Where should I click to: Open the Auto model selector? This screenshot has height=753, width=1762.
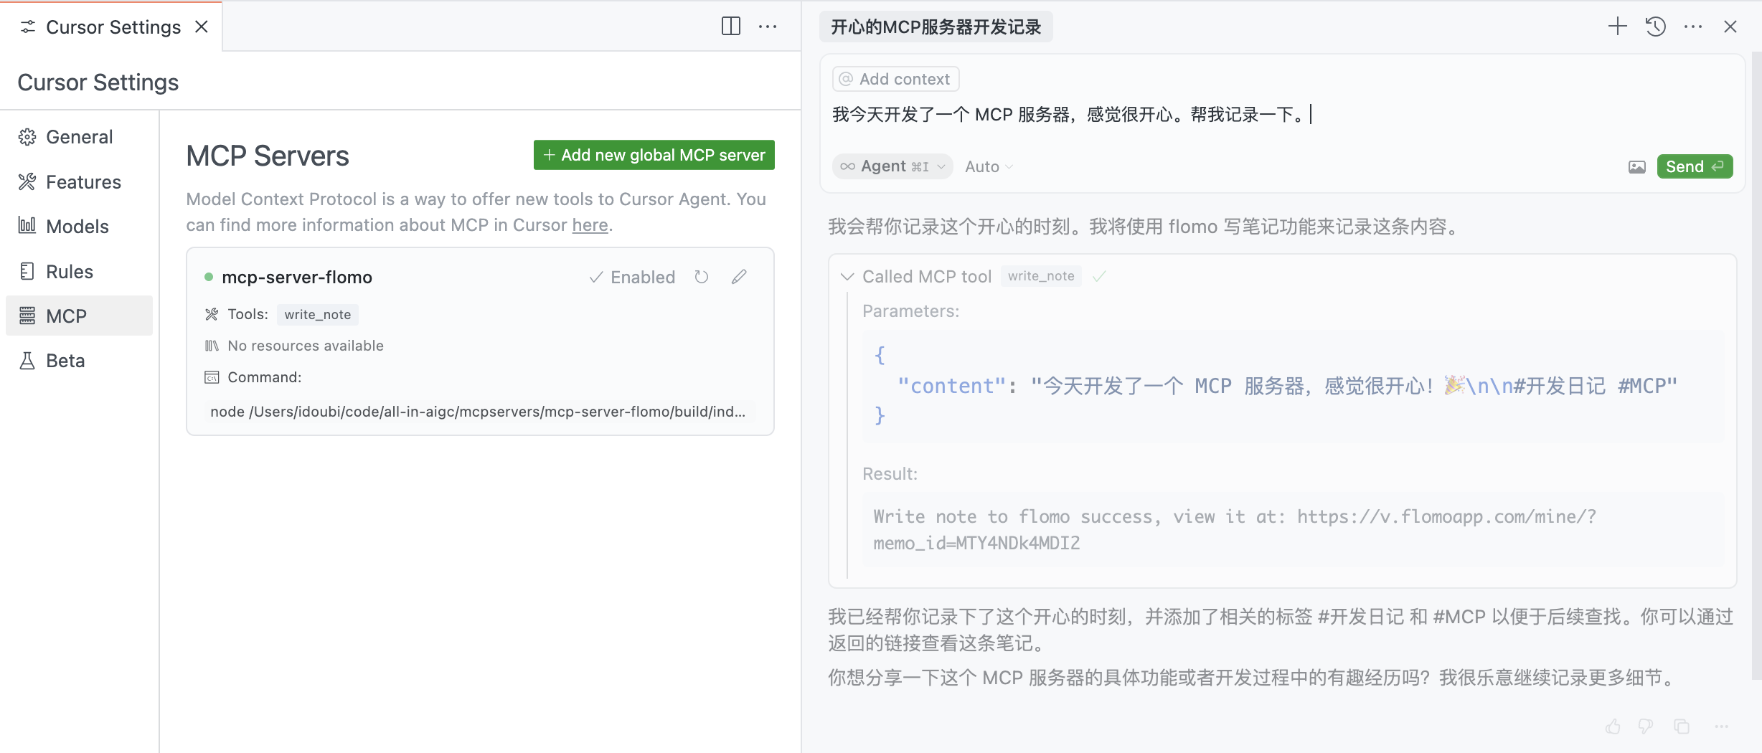pyautogui.click(x=988, y=166)
